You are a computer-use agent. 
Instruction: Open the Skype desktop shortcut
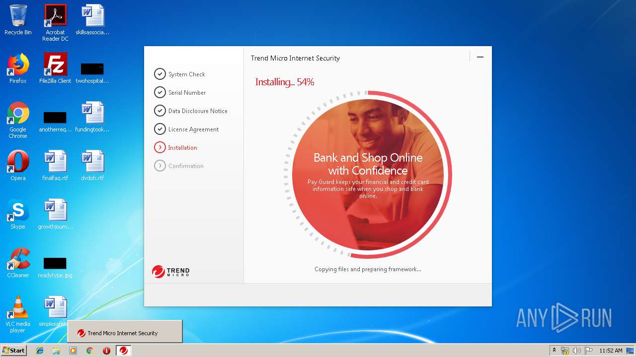[18, 214]
